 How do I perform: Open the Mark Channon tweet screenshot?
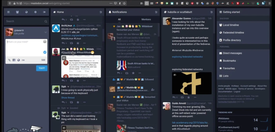pyautogui.click(x=81, y=67)
